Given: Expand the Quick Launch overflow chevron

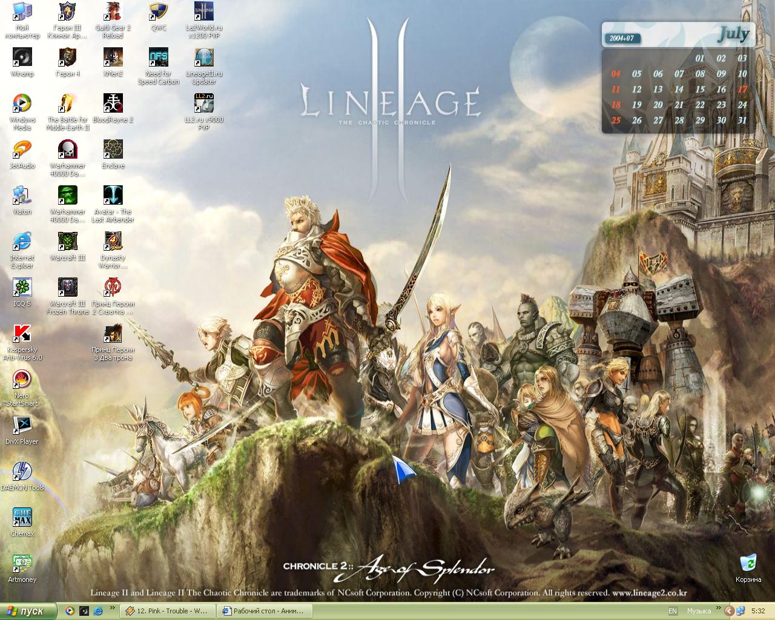Looking at the screenshot, I should (113, 607).
